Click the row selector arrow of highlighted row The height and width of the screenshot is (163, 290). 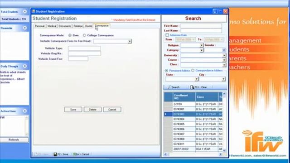[x=168, y=114]
